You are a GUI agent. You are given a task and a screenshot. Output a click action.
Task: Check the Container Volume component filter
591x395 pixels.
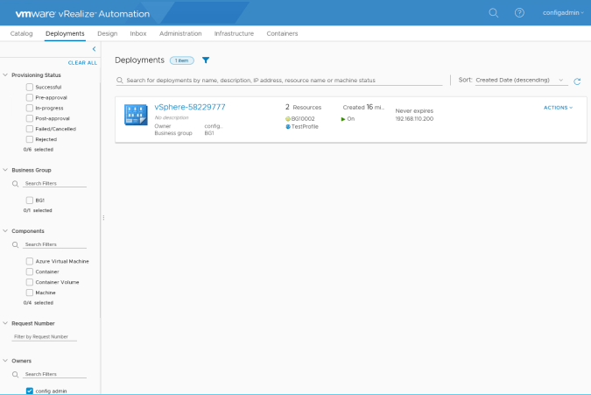click(30, 282)
